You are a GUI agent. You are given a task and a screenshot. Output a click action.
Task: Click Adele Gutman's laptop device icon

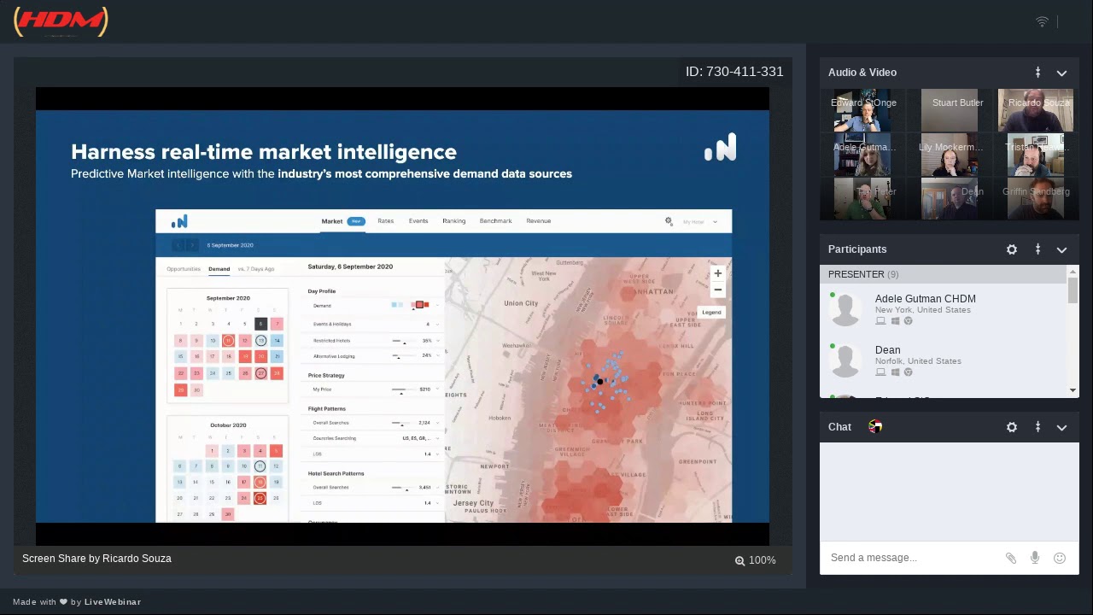tap(880, 321)
